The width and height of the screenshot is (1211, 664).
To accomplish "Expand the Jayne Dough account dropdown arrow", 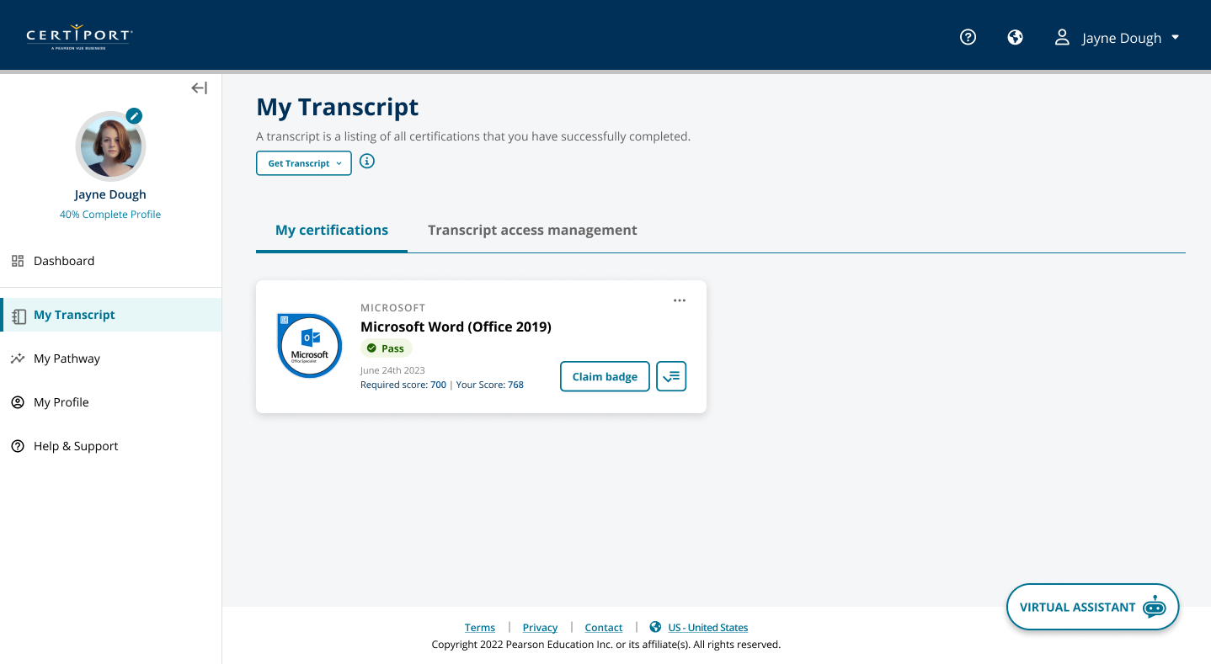I will (x=1176, y=37).
